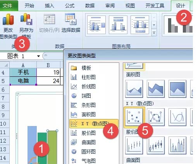Switch to the 审阅 (Review) tab
Screen dimensions: 196x164
coord(110,6)
